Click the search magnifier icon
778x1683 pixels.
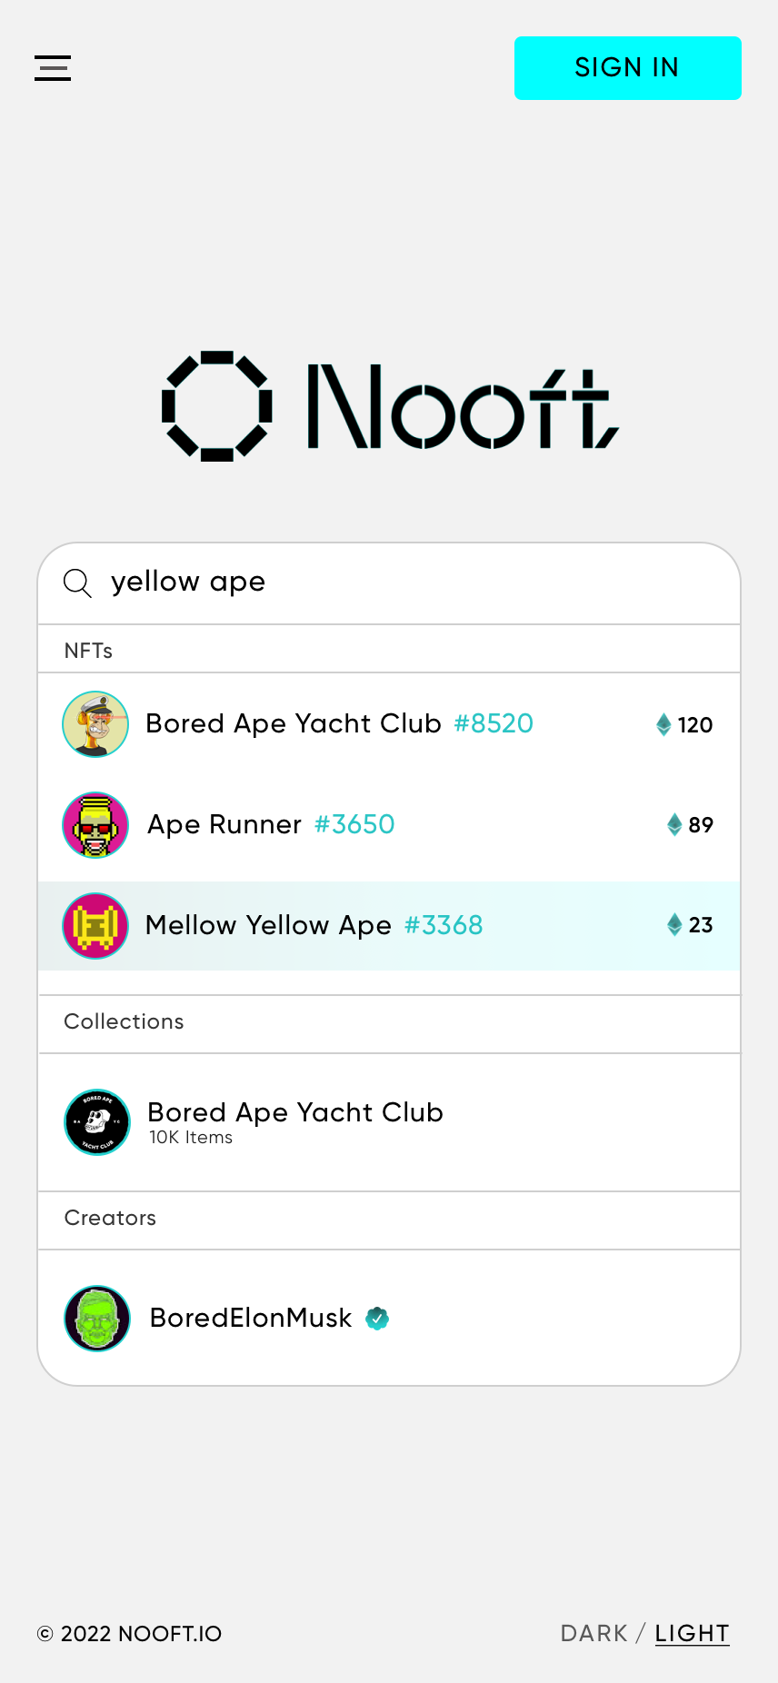click(77, 583)
